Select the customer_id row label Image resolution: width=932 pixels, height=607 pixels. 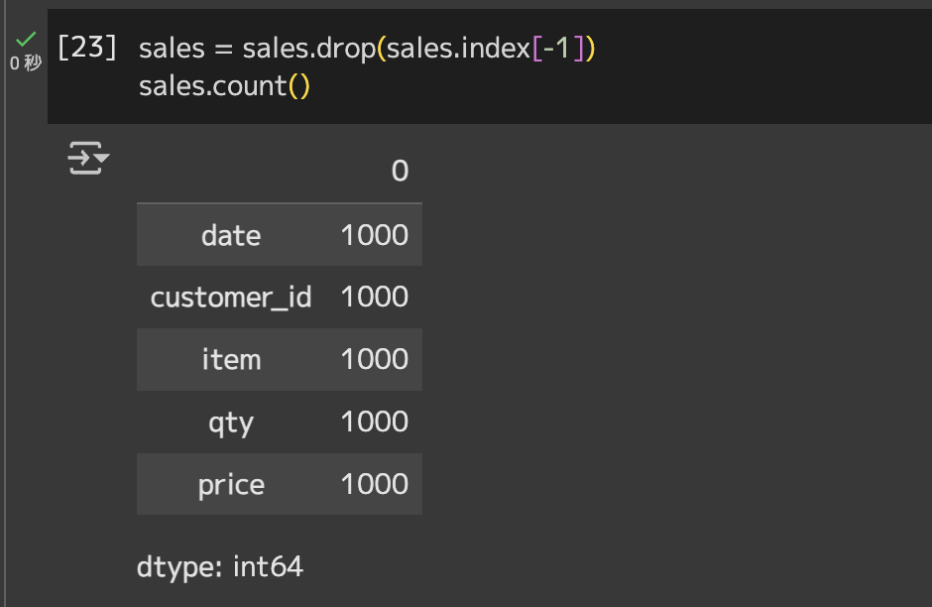pos(231,297)
